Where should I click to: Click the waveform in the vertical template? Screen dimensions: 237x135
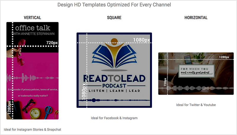coord(32,78)
